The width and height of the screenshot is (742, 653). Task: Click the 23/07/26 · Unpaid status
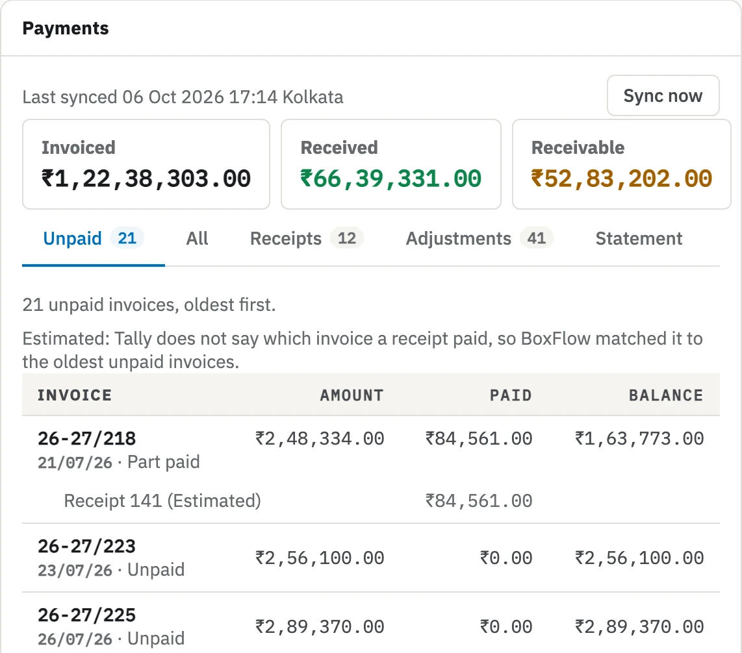tap(111, 570)
